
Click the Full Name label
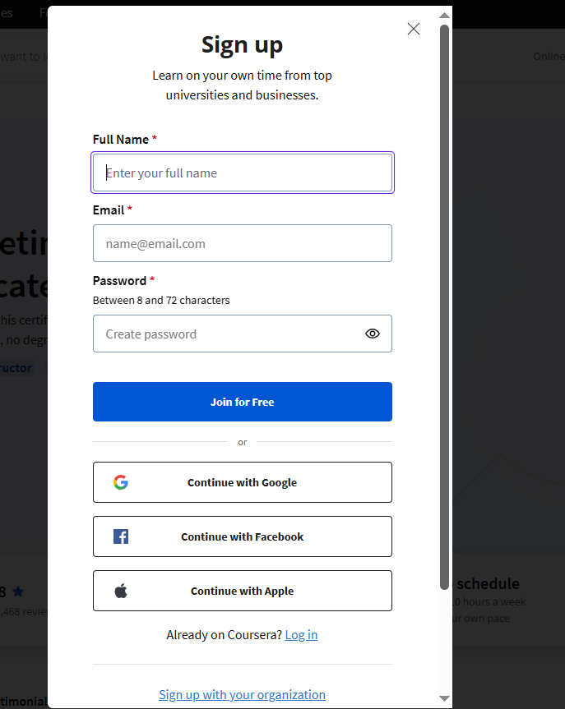pyautogui.click(x=121, y=140)
